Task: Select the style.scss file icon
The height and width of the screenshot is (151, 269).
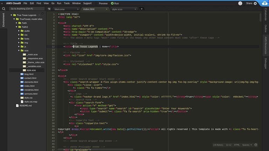Action: click(x=25, y=70)
